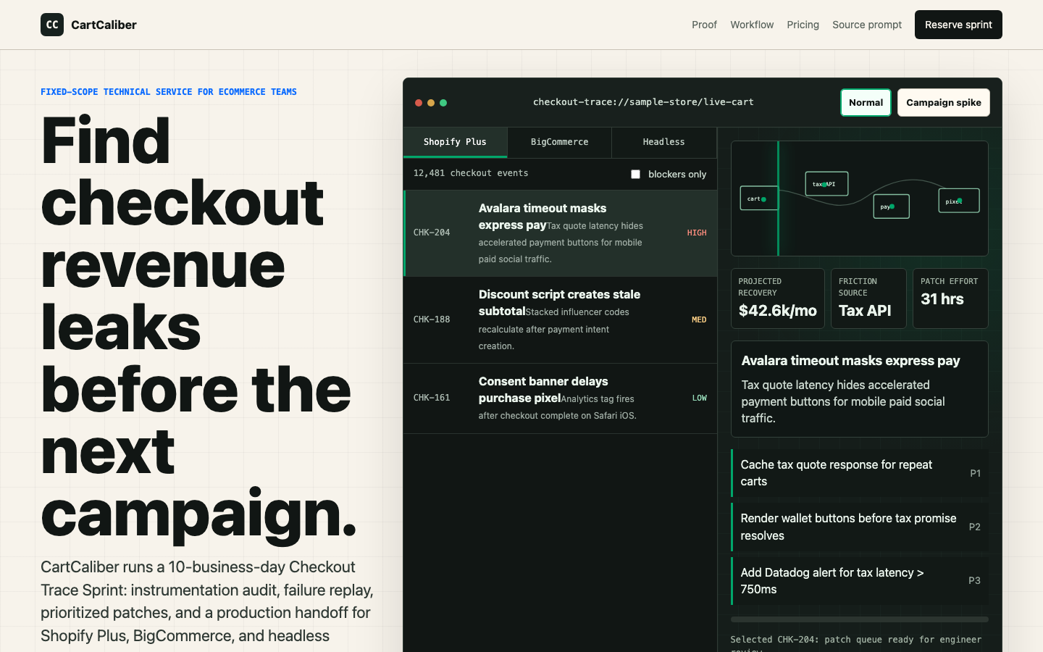Go to Workflow nav link
This screenshot has width=1043, height=652.
coord(752,25)
